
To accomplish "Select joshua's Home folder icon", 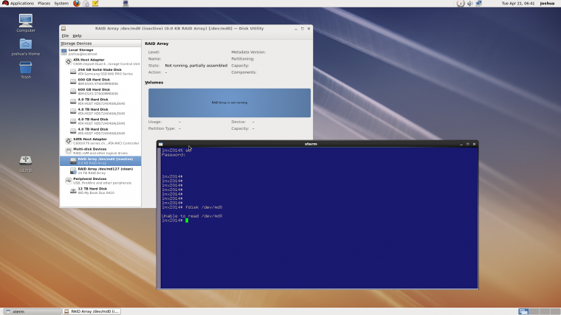I will pos(26,46).
